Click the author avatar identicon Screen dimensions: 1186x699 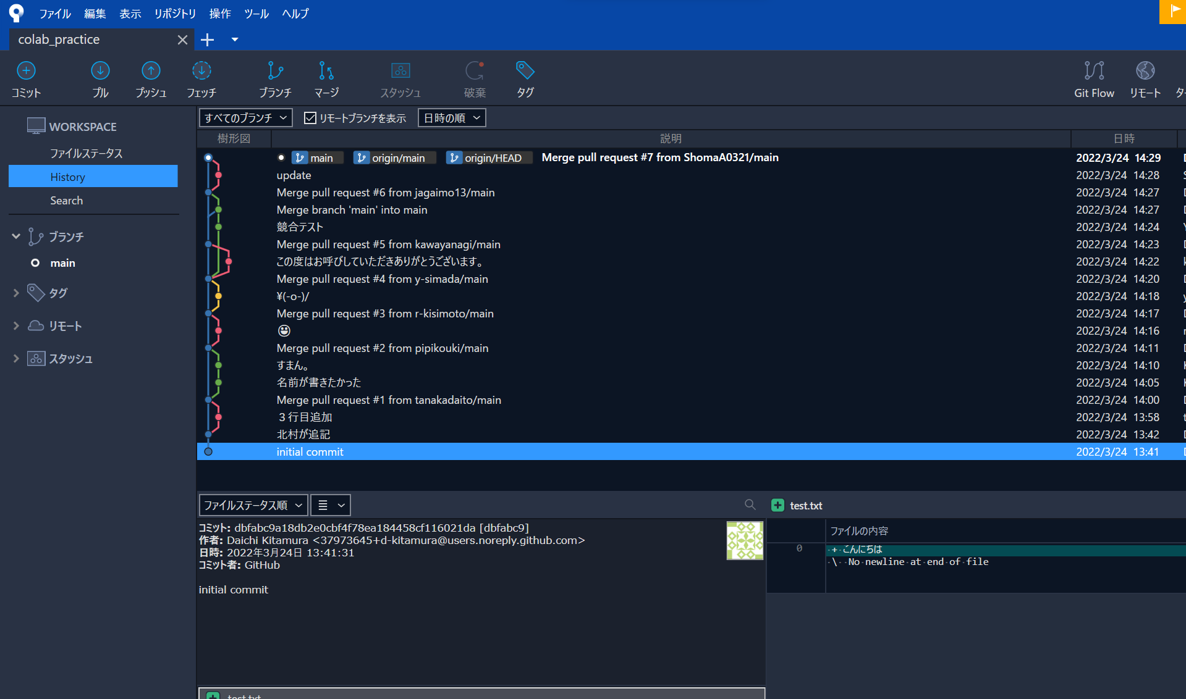pos(745,540)
